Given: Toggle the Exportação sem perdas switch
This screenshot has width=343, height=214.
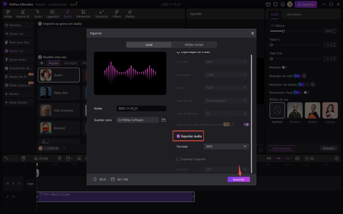Looking at the screenshot, I should (246, 124).
